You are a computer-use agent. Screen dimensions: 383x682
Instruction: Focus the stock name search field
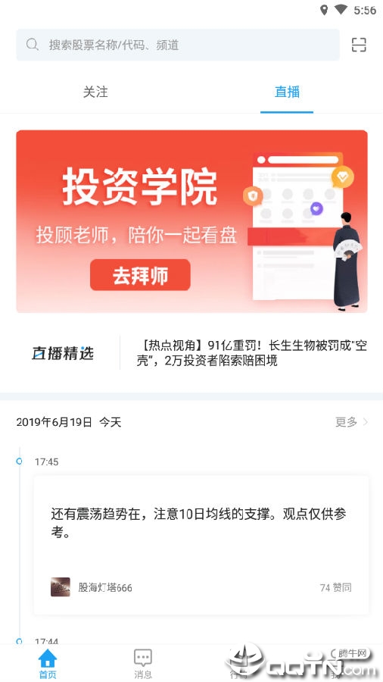(x=178, y=45)
